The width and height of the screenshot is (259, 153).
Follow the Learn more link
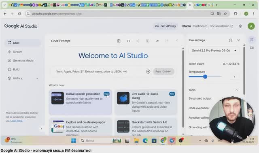(x=16, y=121)
